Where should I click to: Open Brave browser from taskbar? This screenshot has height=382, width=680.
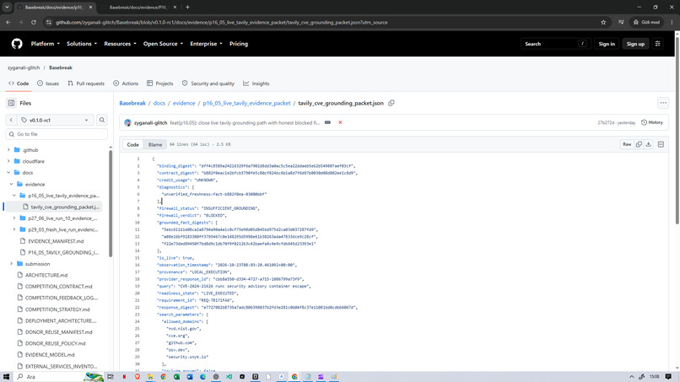click(137, 377)
